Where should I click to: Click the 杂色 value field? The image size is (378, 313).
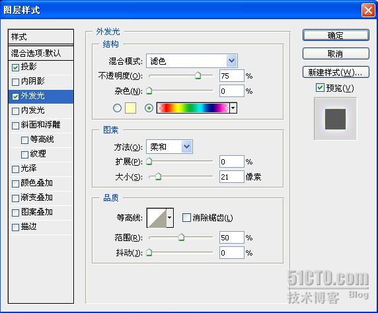pyautogui.click(x=232, y=91)
